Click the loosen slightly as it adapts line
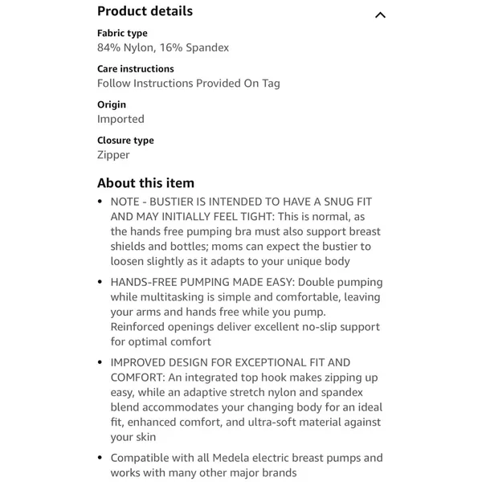Image resolution: width=482 pixels, height=482 pixels. pyautogui.click(x=231, y=261)
